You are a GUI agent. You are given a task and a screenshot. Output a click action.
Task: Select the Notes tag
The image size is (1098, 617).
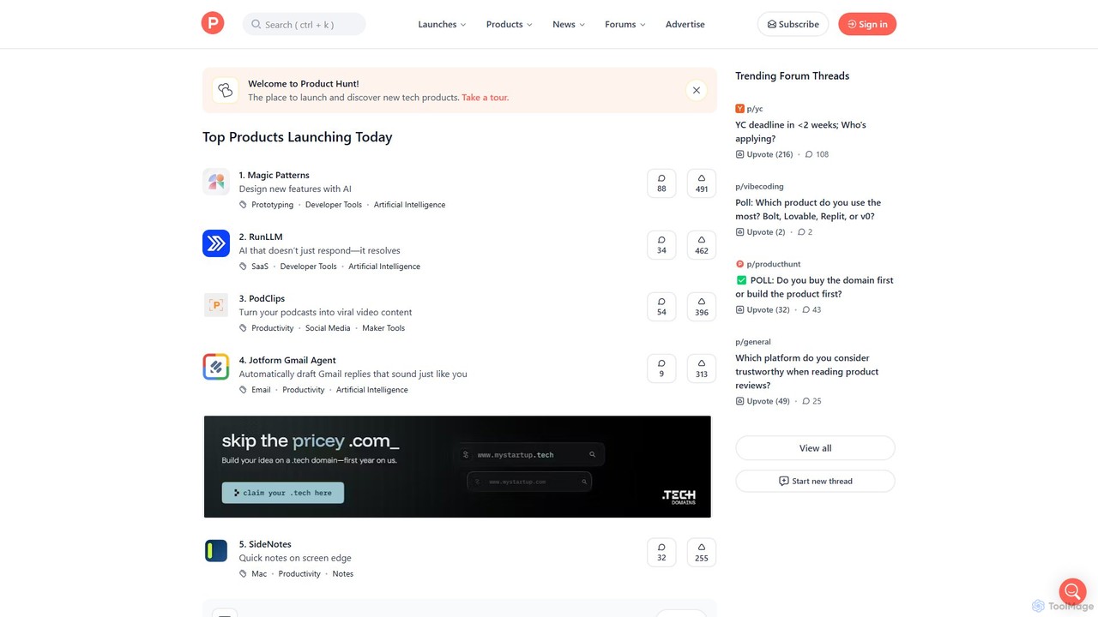point(342,574)
